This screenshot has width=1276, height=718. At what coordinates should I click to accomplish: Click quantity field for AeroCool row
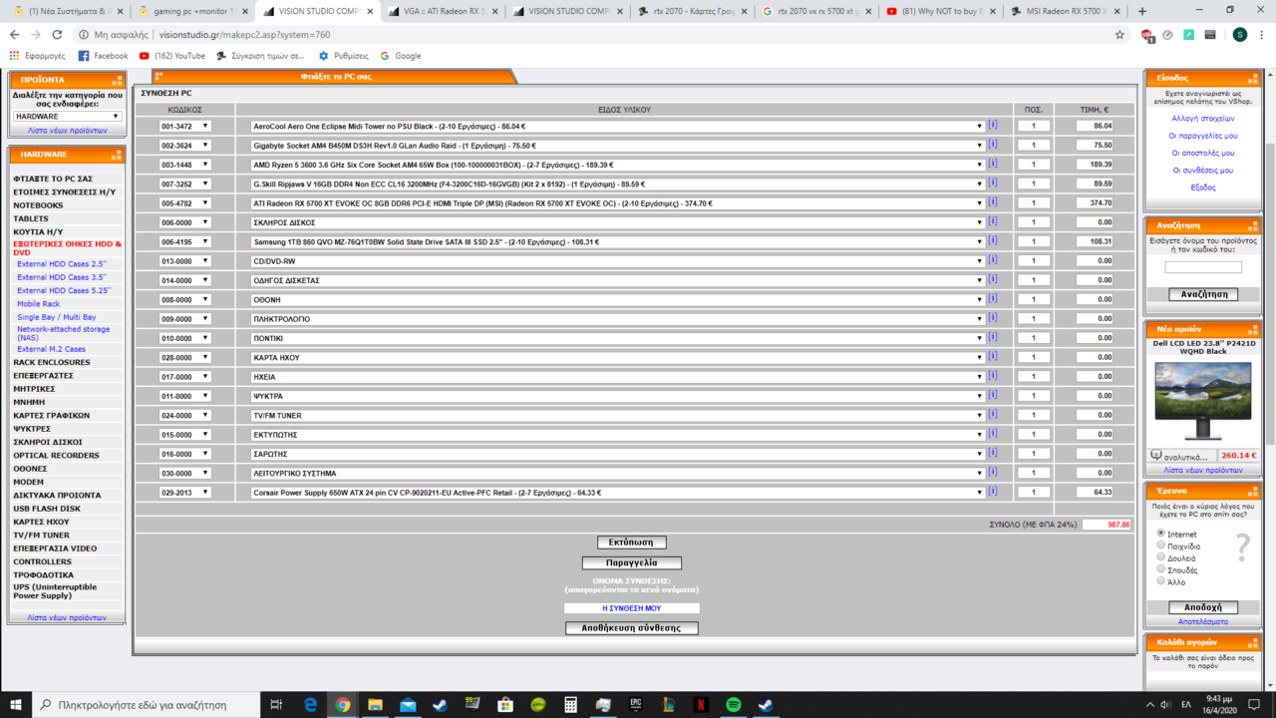[x=1034, y=127]
